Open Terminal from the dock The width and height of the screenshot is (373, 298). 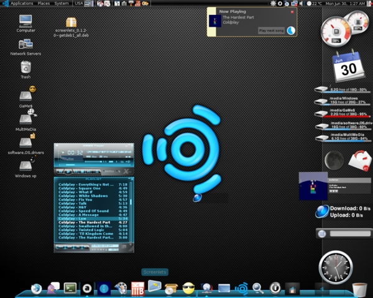tap(70, 288)
